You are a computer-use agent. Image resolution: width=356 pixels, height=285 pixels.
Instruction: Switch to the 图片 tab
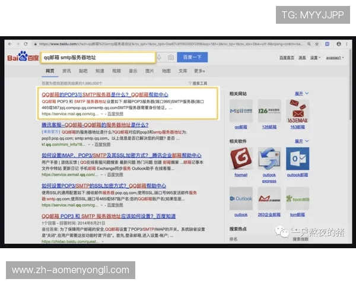(x=150, y=71)
